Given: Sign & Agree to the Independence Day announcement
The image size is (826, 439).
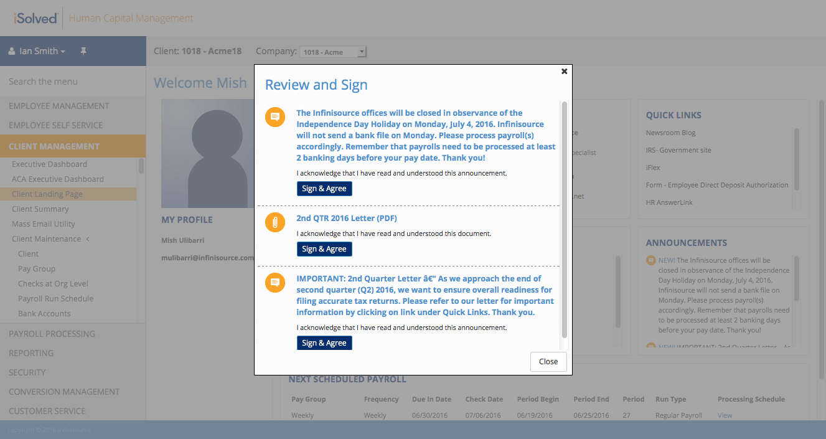Looking at the screenshot, I should [324, 188].
